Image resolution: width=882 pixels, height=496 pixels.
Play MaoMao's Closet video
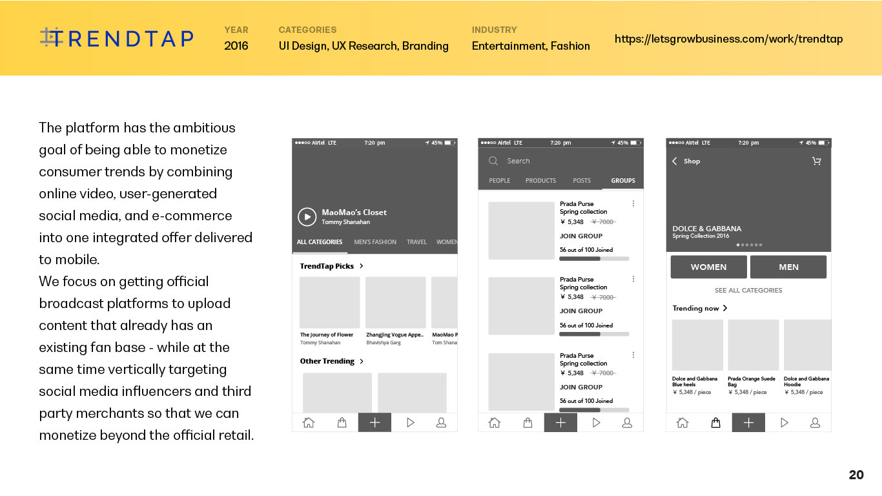(x=307, y=216)
